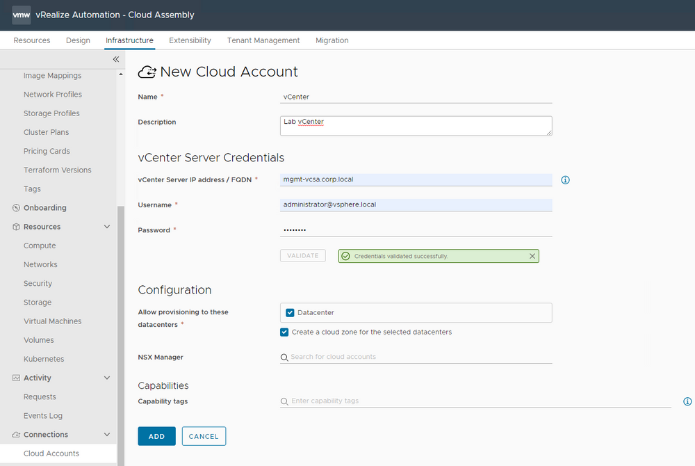Collapse the Resources sidebar section
Viewport: 695px width, 466px height.
click(107, 227)
